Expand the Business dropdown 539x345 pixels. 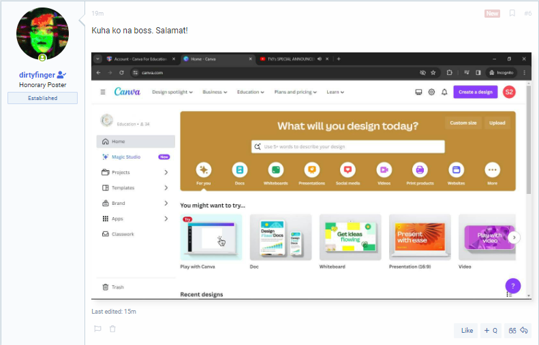click(215, 92)
